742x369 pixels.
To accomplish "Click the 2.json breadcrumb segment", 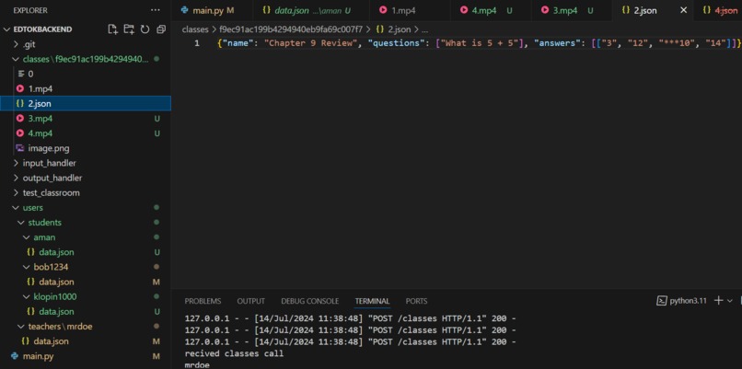I will (x=393, y=29).
